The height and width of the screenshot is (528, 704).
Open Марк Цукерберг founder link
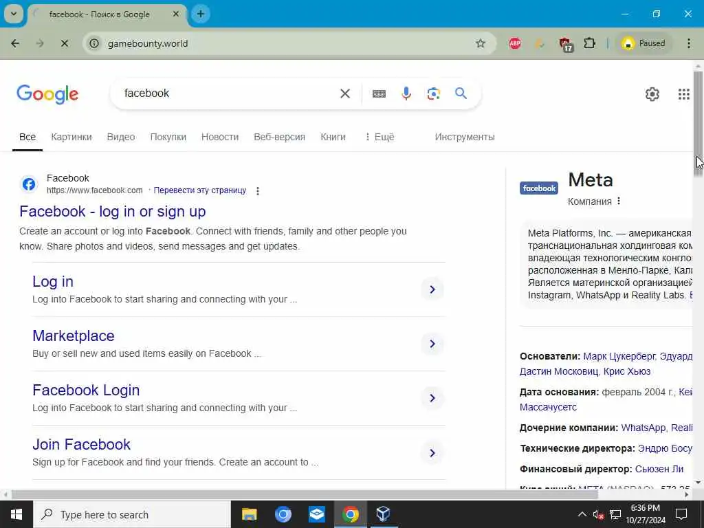[619, 357]
